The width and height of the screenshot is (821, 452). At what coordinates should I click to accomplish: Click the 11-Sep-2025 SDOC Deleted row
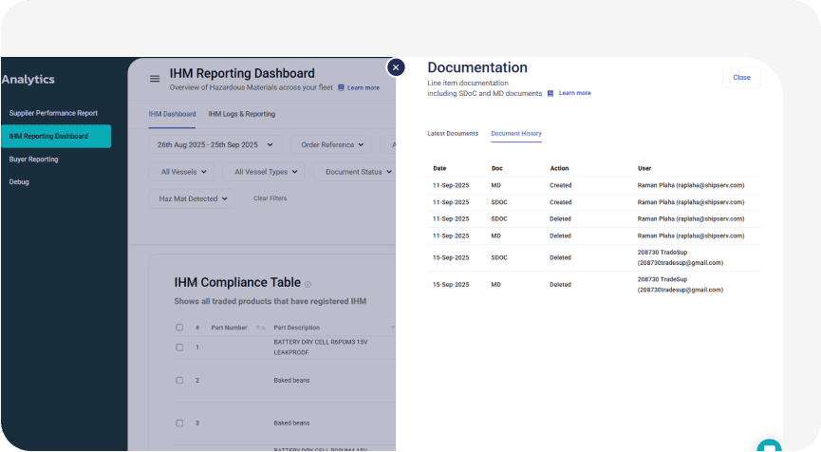pos(594,219)
